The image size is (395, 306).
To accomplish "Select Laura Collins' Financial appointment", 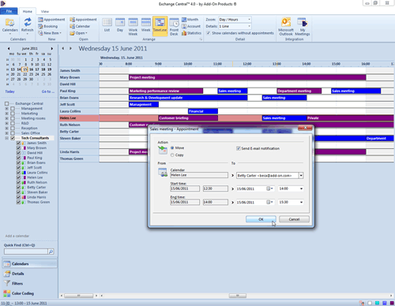I will pyautogui.click(x=203, y=111).
